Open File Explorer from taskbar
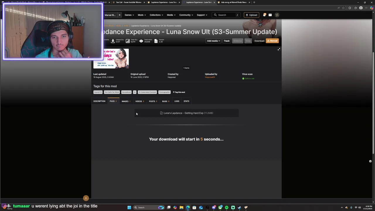This screenshot has height=211, width=375. tap(181, 207)
